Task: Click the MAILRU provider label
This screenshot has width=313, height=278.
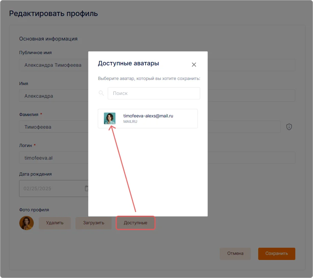Action: click(130, 122)
